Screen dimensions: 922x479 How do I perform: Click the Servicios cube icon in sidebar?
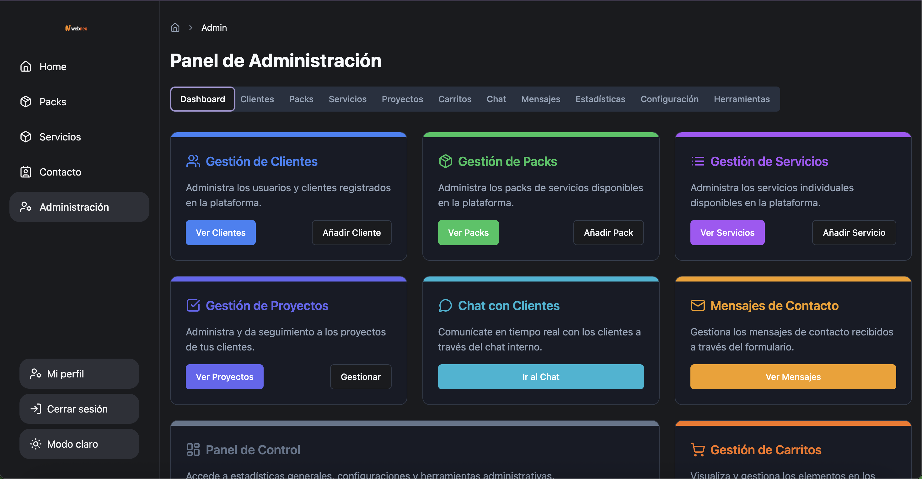tap(26, 137)
